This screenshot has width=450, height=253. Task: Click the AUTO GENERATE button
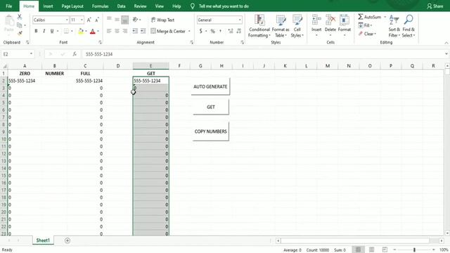click(x=210, y=86)
